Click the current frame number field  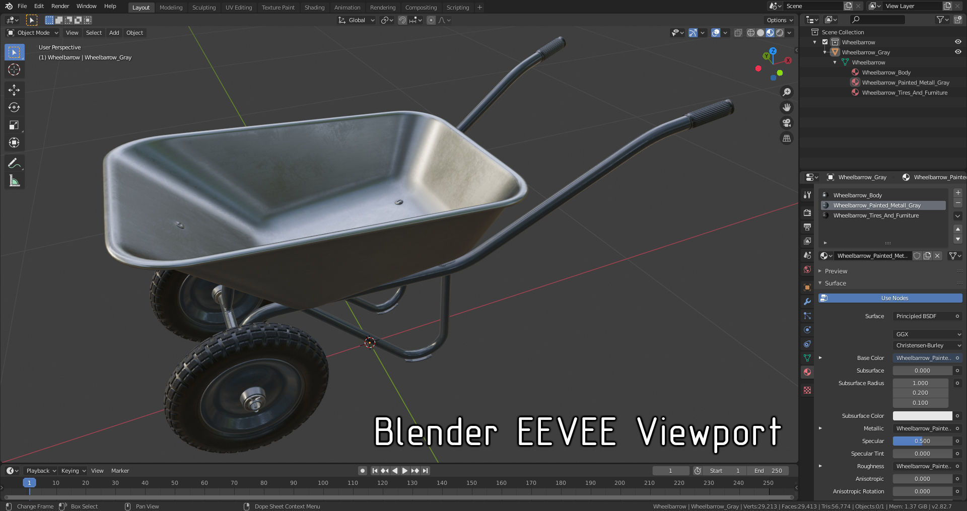pyautogui.click(x=671, y=471)
